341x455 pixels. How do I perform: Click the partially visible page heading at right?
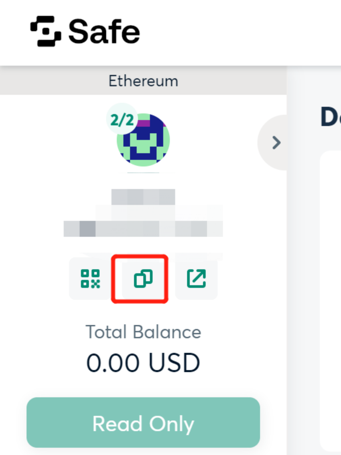[x=331, y=117]
